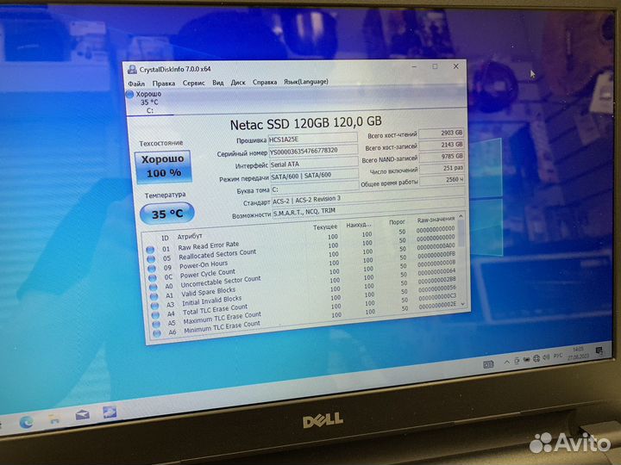The height and width of the screenshot is (465, 621).
Task: Click the Интерфейс field Serial ATA
Action: pyautogui.click(x=314, y=163)
